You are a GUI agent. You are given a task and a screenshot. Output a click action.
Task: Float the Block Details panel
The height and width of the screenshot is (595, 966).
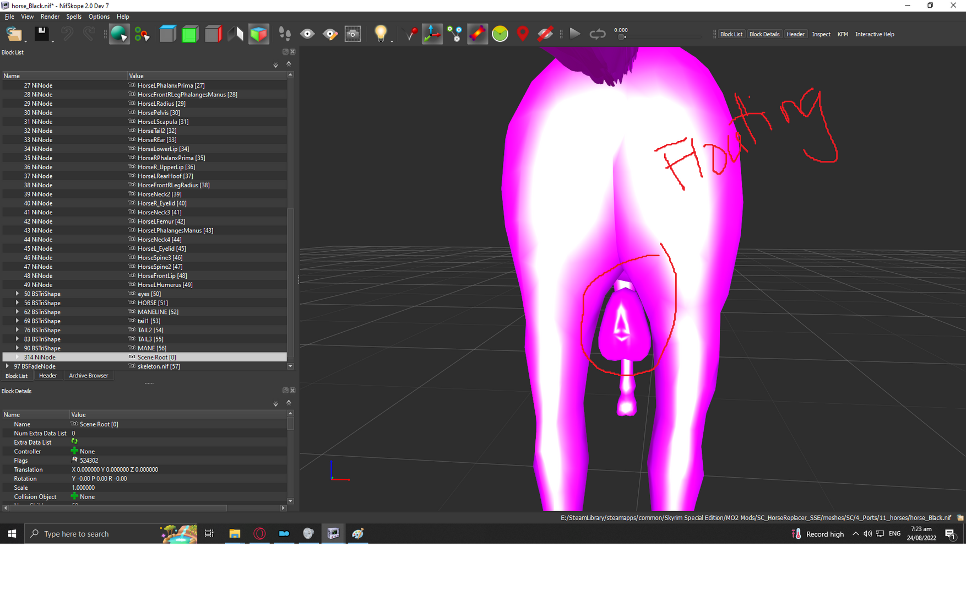(285, 391)
